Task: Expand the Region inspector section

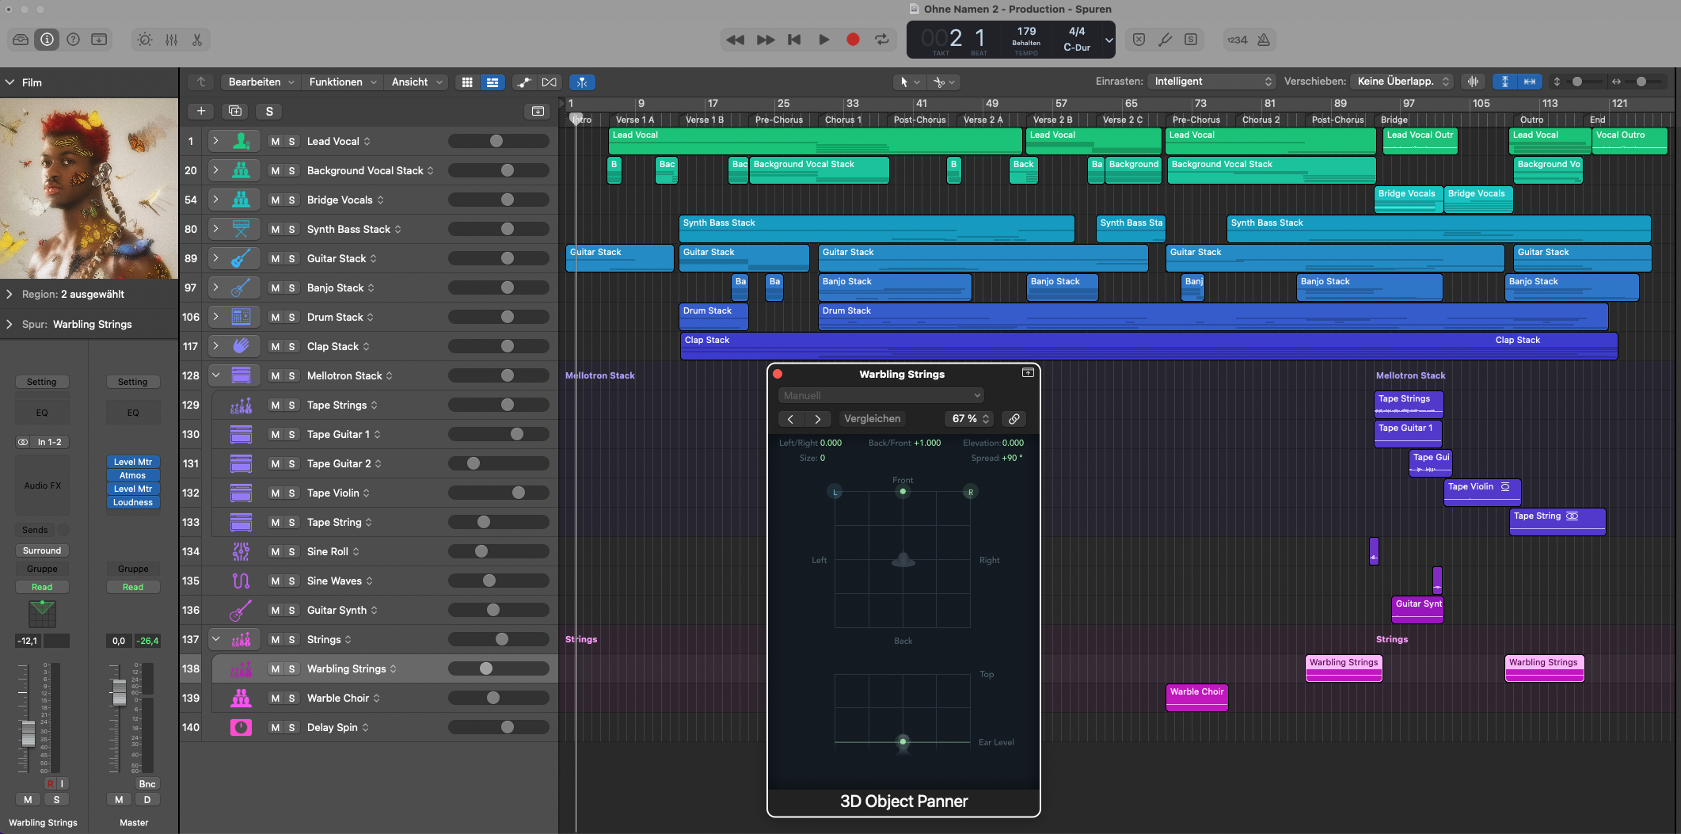Action: click(x=10, y=295)
